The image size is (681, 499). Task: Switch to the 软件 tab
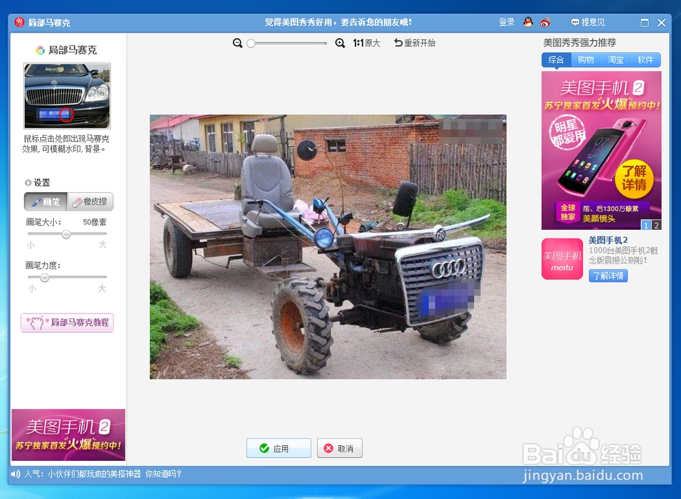coord(646,60)
